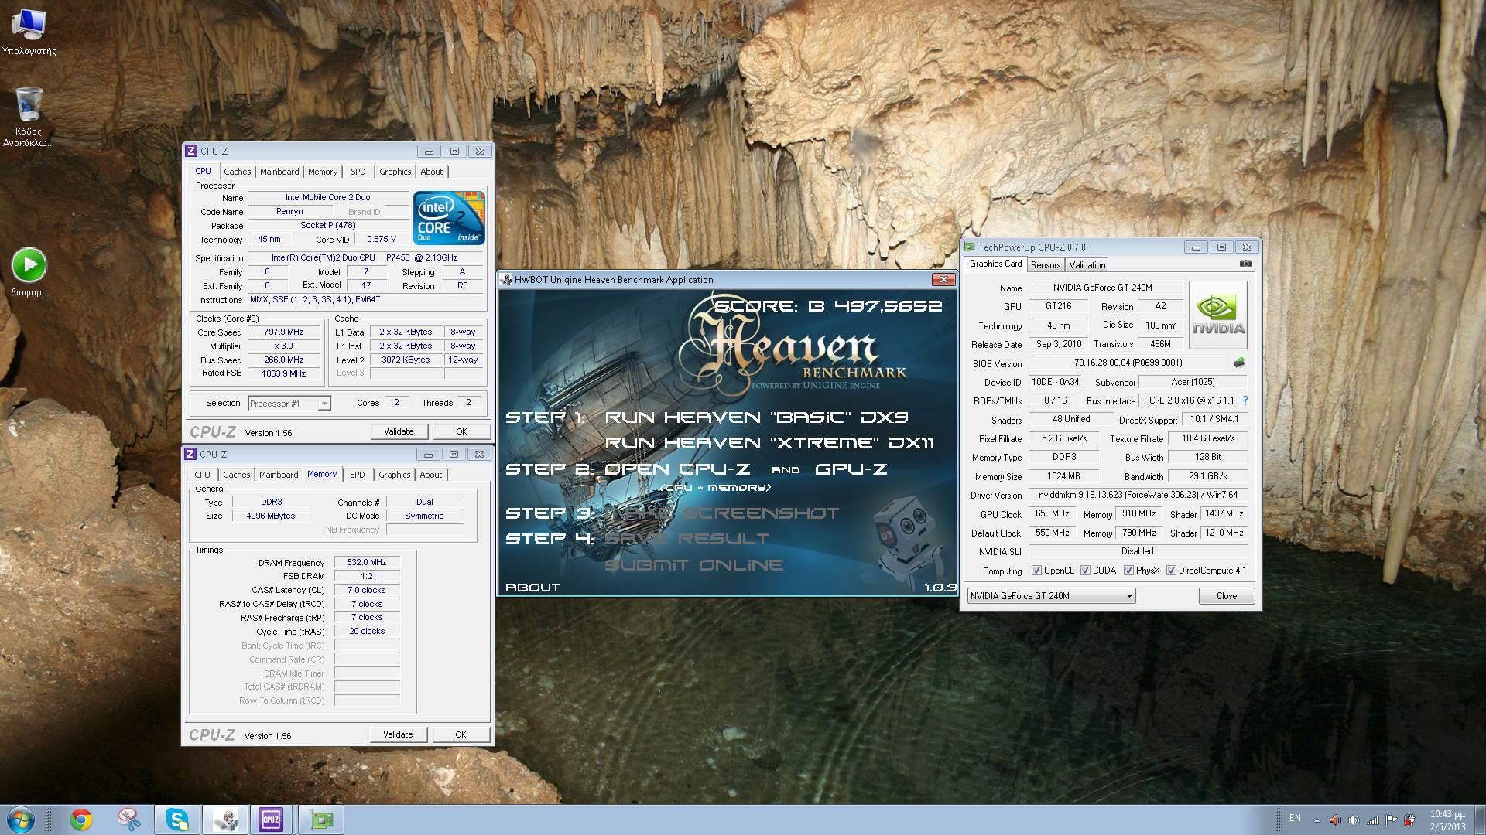This screenshot has width=1486, height=835.
Task: Open CPU tab in bottom CPU-Z window
Action: [x=203, y=475]
